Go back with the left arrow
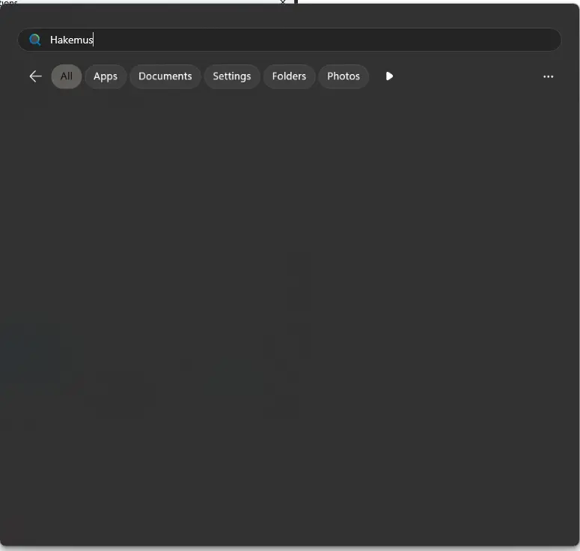The width and height of the screenshot is (580, 551). (x=35, y=76)
